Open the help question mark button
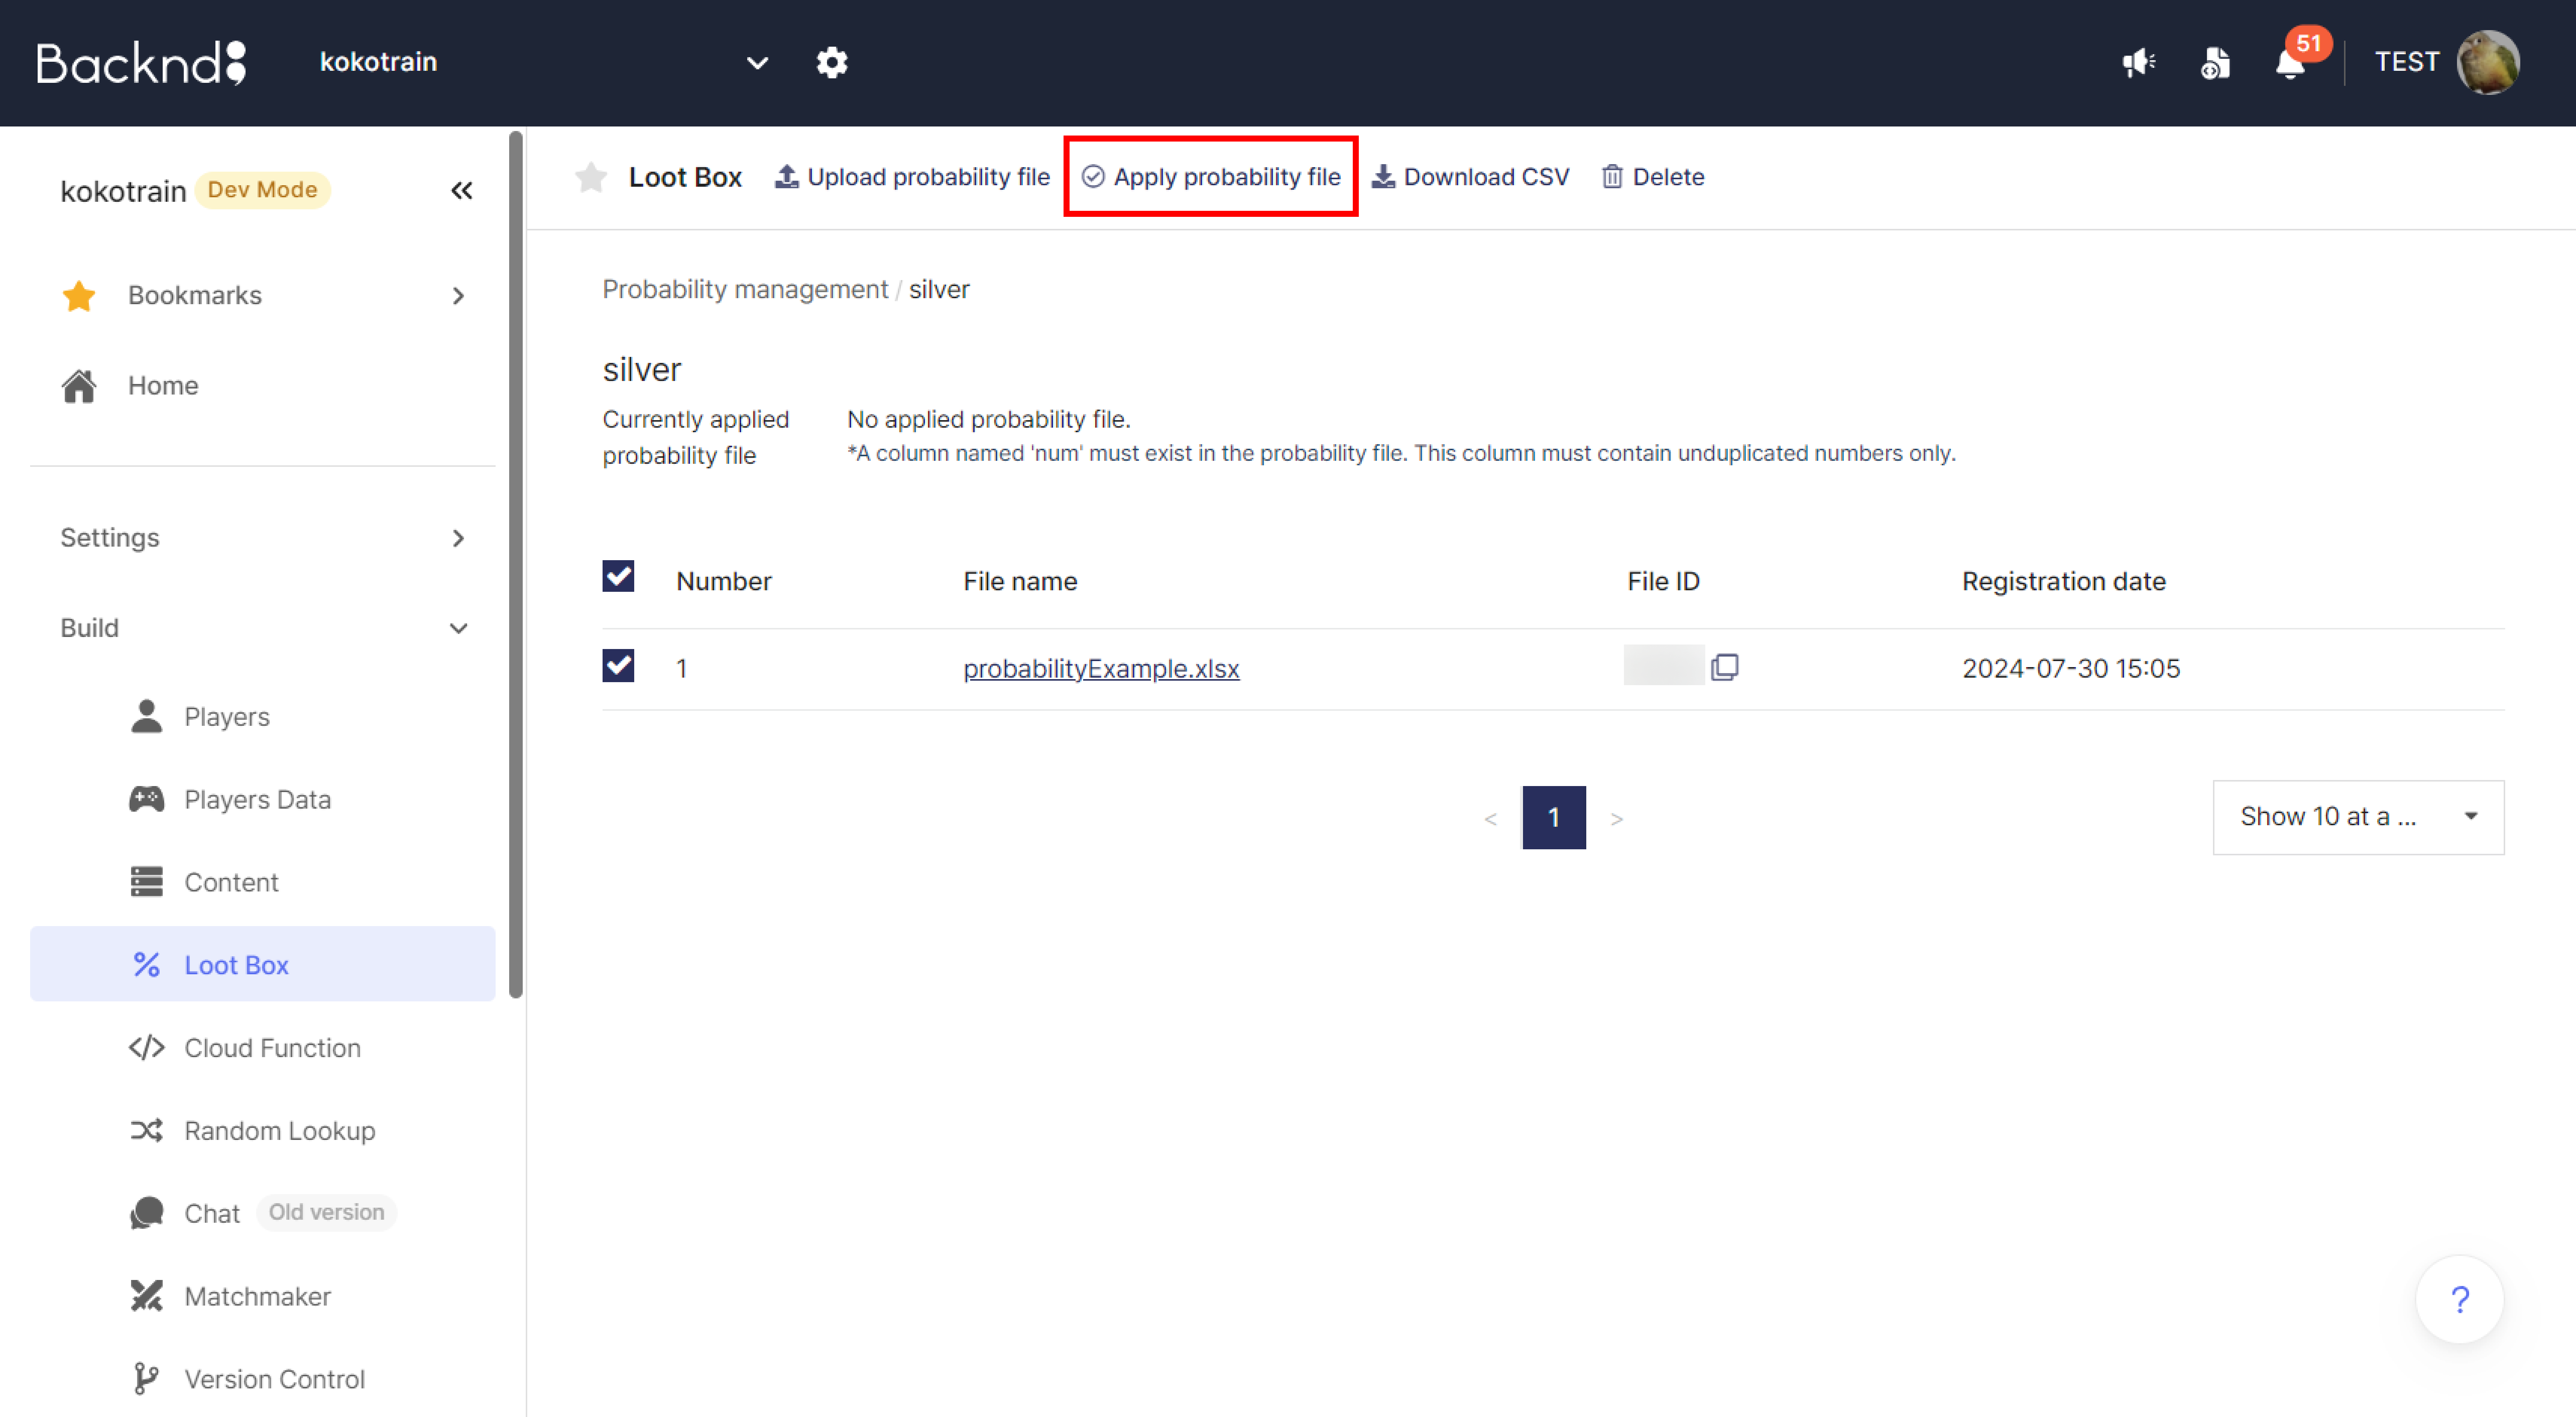 click(x=2460, y=1299)
